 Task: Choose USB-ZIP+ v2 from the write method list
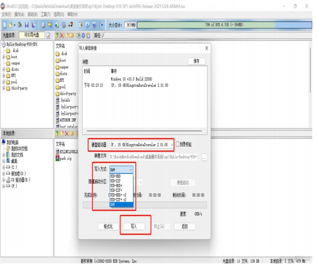coord(121,200)
